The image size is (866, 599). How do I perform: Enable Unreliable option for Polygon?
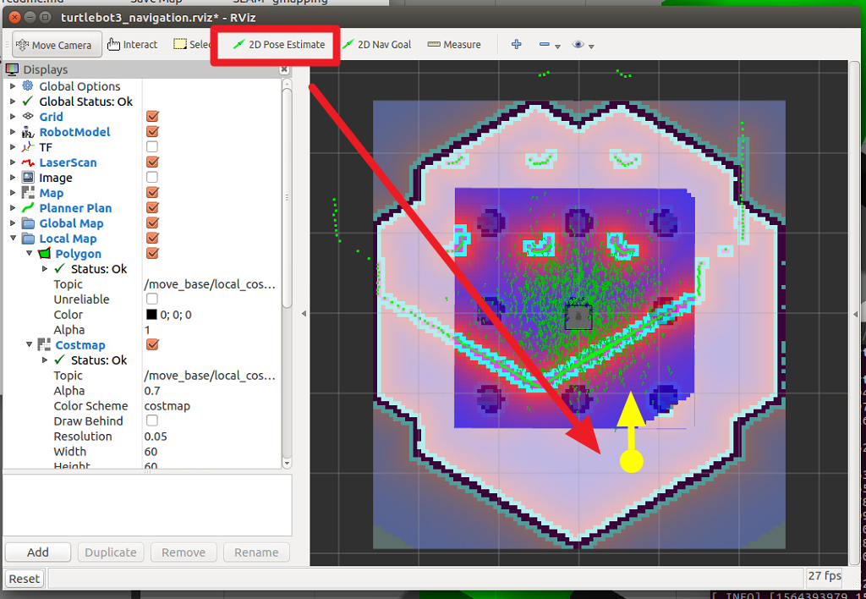(152, 299)
